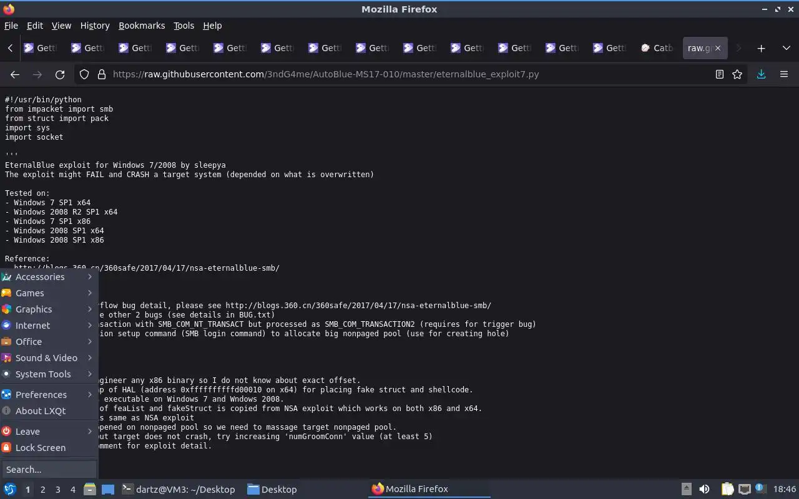Image resolution: width=799 pixels, height=499 pixels.
Task: Expand the Office submenu
Action: pyautogui.click(x=49, y=342)
